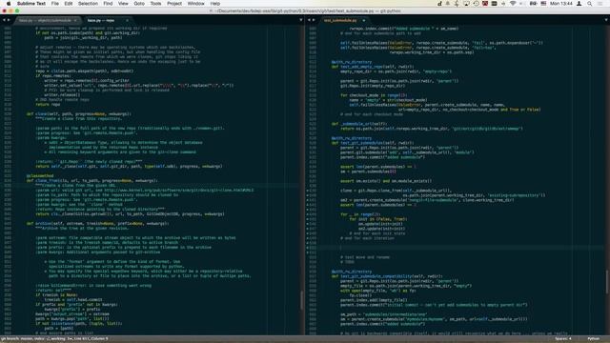Click the Wi-Fi icon in menu bar
Viewport: 610px width, 343px height.
pos(513,4)
